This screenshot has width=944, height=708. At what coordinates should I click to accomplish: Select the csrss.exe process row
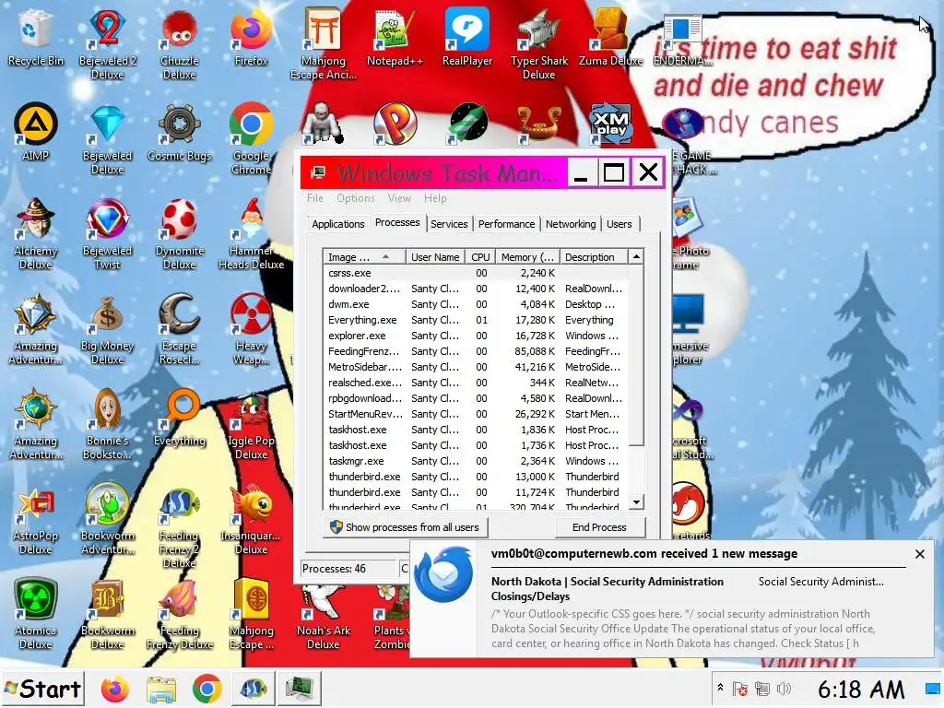pos(476,273)
